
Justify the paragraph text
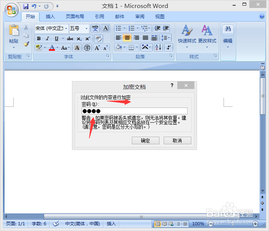tap(145, 37)
